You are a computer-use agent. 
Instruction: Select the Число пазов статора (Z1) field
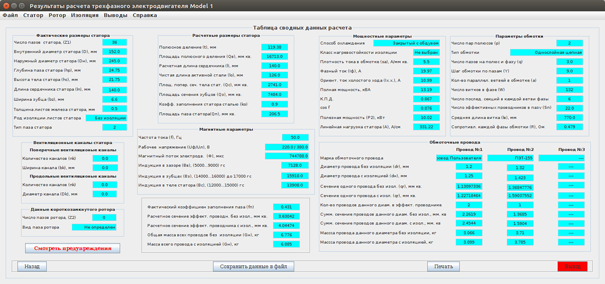coord(114,43)
